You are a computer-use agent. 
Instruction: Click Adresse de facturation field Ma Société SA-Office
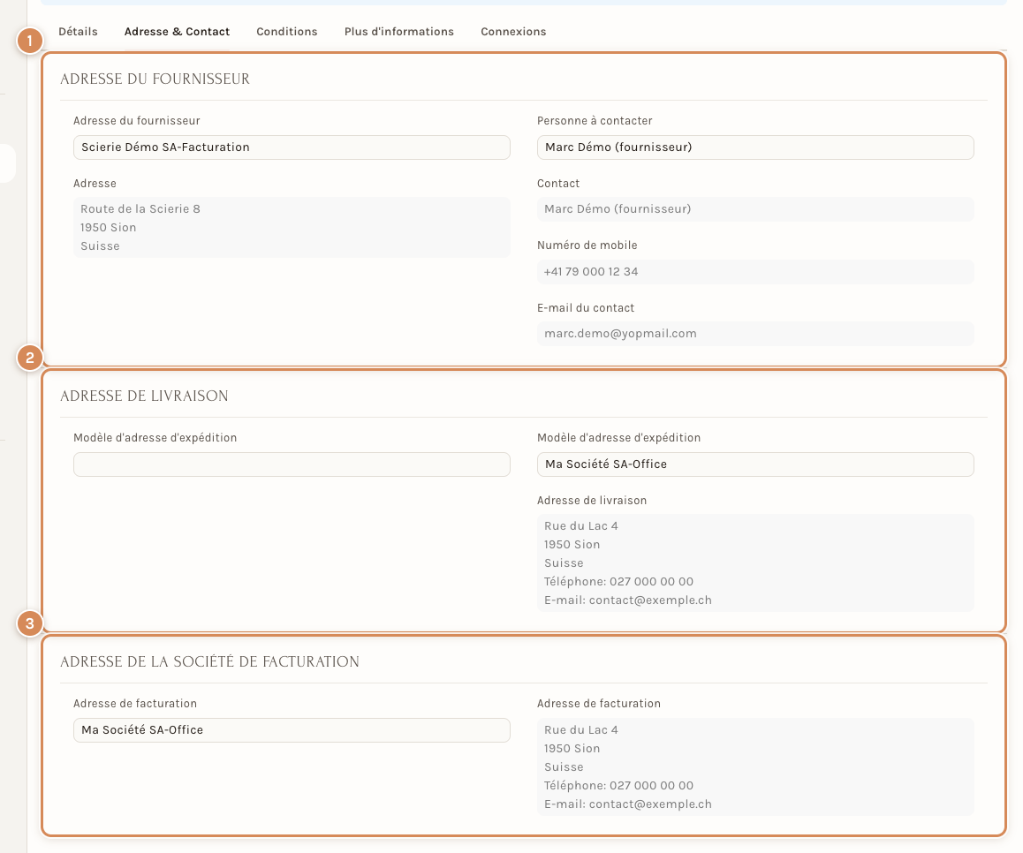tap(292, 730)
